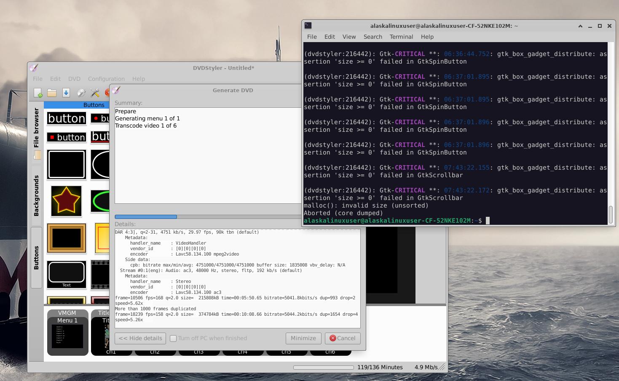
Task: Switch to the Backgrounds side tab
Action: tap(37, 196)
